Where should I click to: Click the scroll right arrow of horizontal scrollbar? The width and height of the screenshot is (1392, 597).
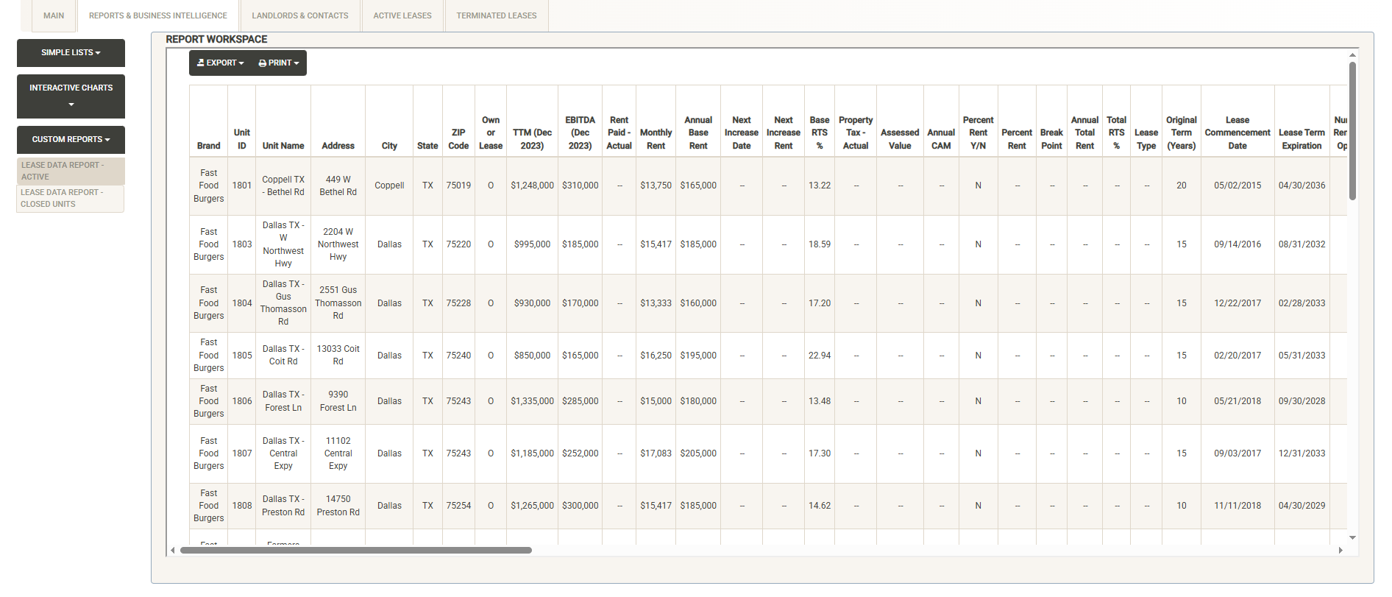[x=1340, y=550]
